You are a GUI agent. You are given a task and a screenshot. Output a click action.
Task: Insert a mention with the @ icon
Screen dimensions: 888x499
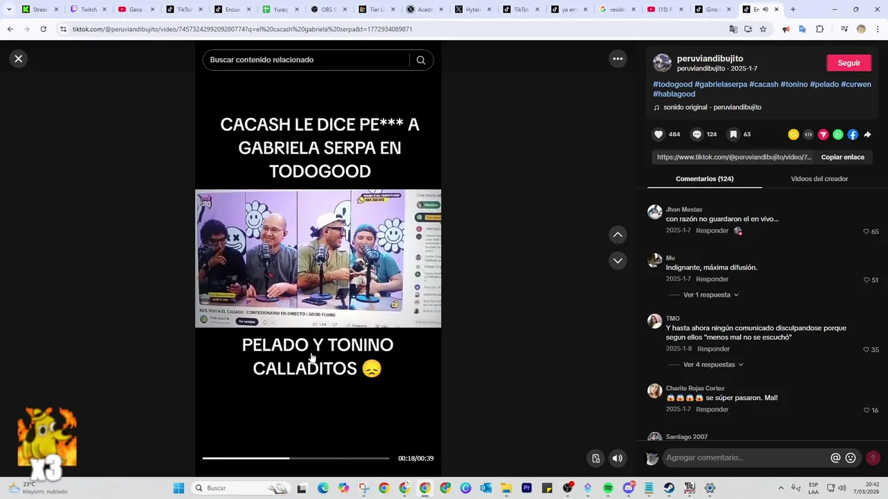835,457
